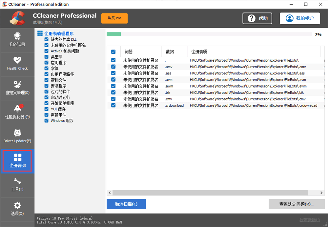Uncheck the .crdownload result row checkbox

click(113, 105)
